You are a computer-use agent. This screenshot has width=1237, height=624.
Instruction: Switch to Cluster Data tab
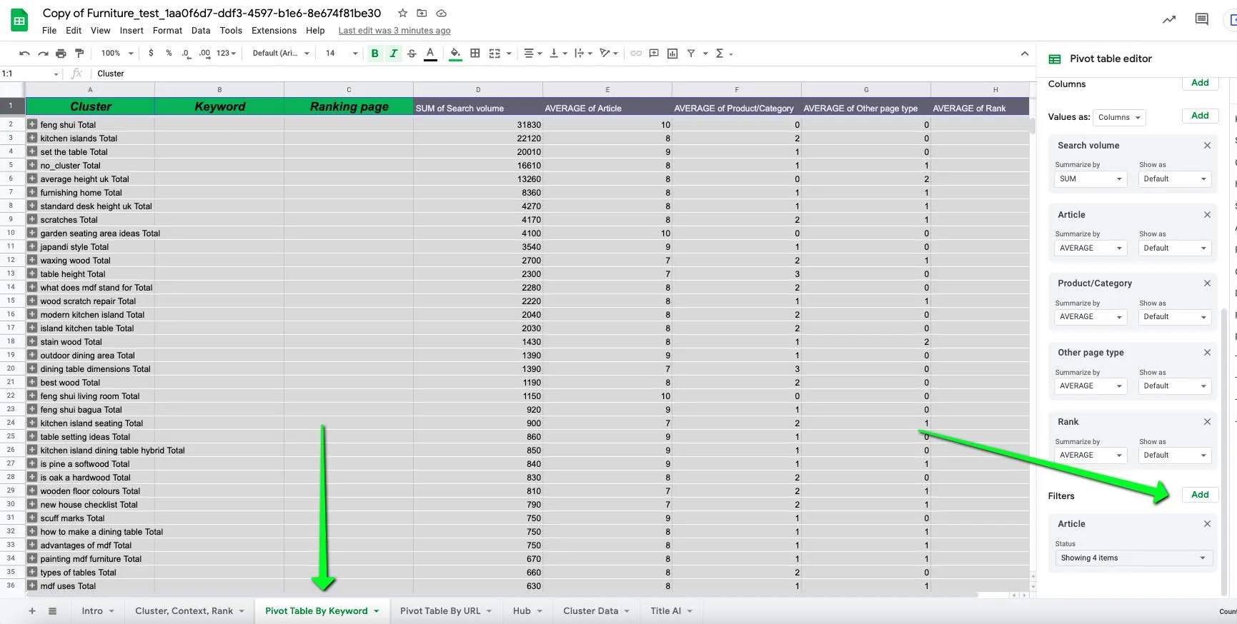[x=596, y=611]
